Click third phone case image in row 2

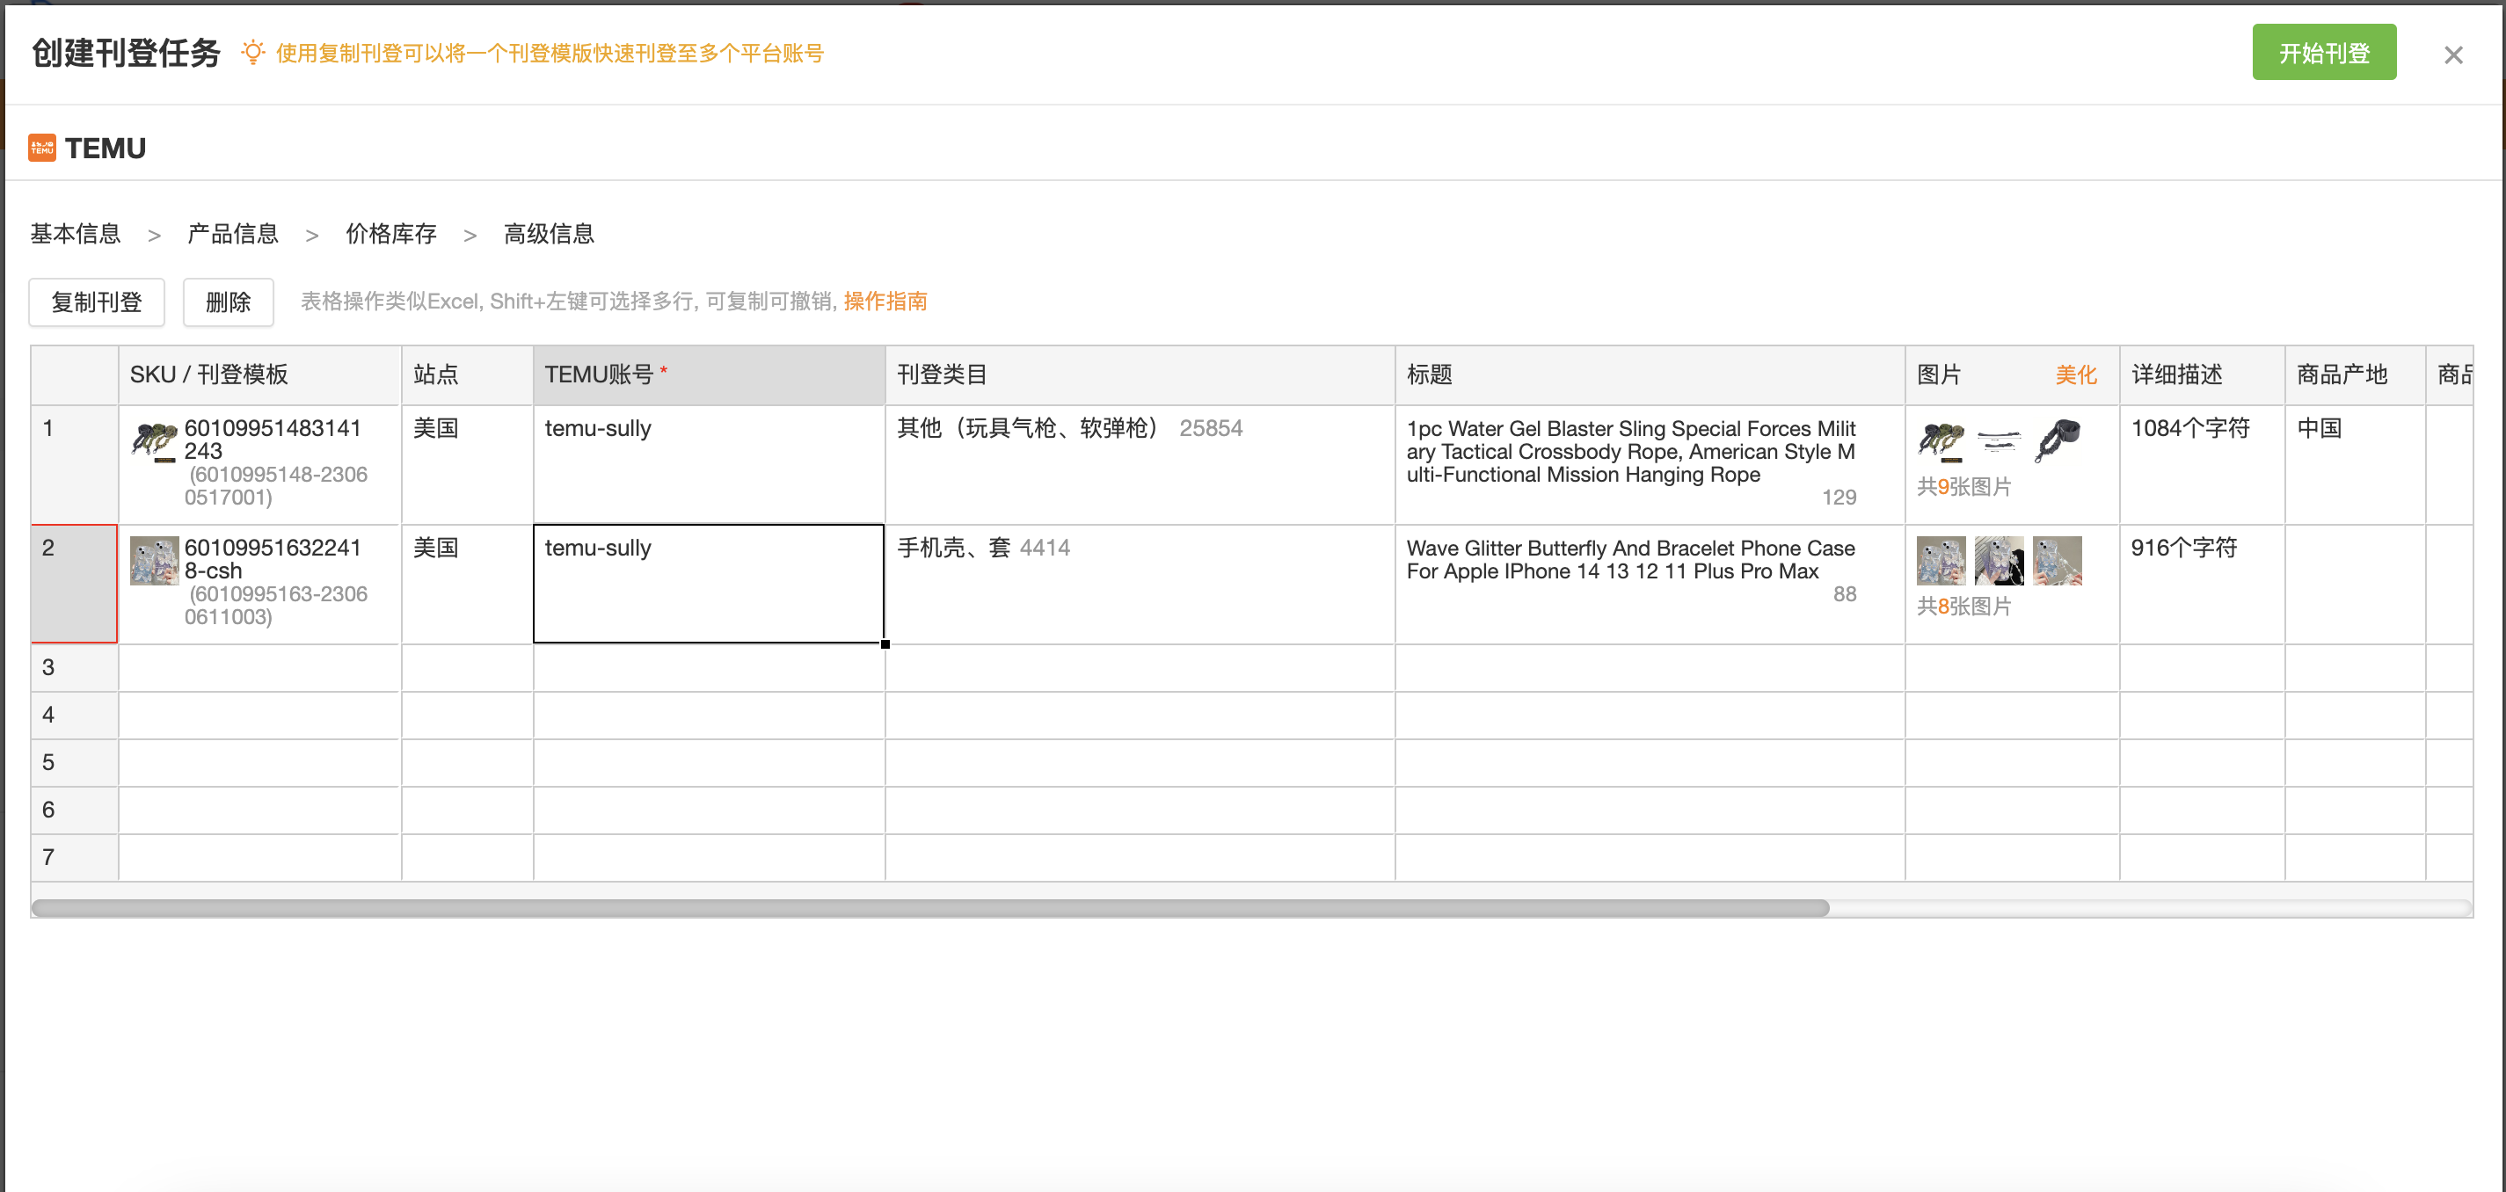coord(2057,561)
